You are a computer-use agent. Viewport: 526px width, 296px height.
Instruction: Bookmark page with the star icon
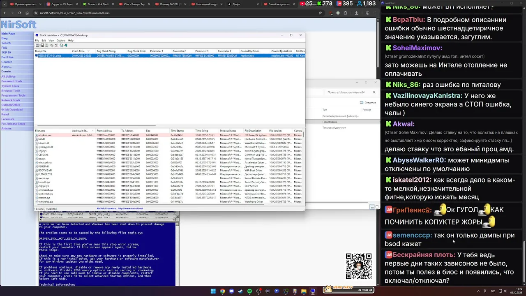coord(320,13)
